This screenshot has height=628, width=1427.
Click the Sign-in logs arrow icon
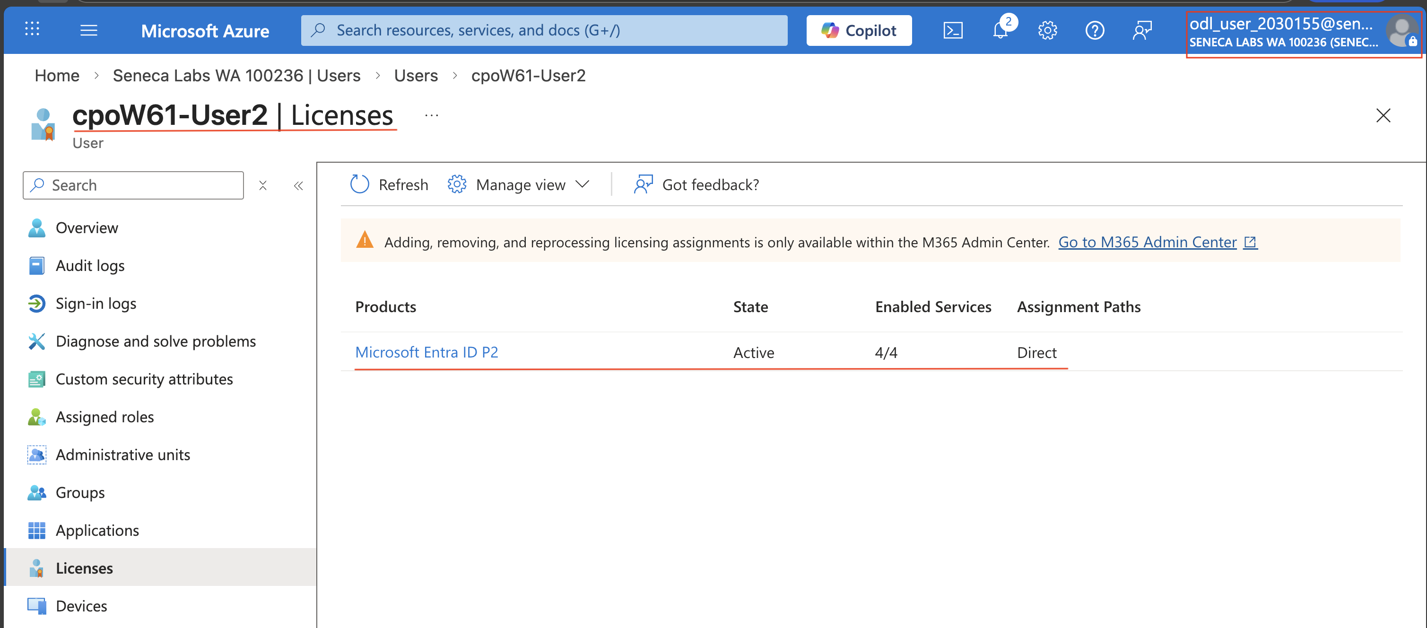tap(36, 304)
